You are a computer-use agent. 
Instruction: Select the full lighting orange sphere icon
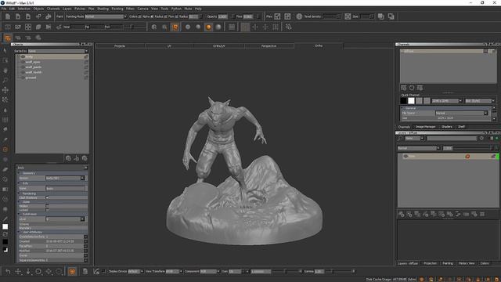point(208,27)
